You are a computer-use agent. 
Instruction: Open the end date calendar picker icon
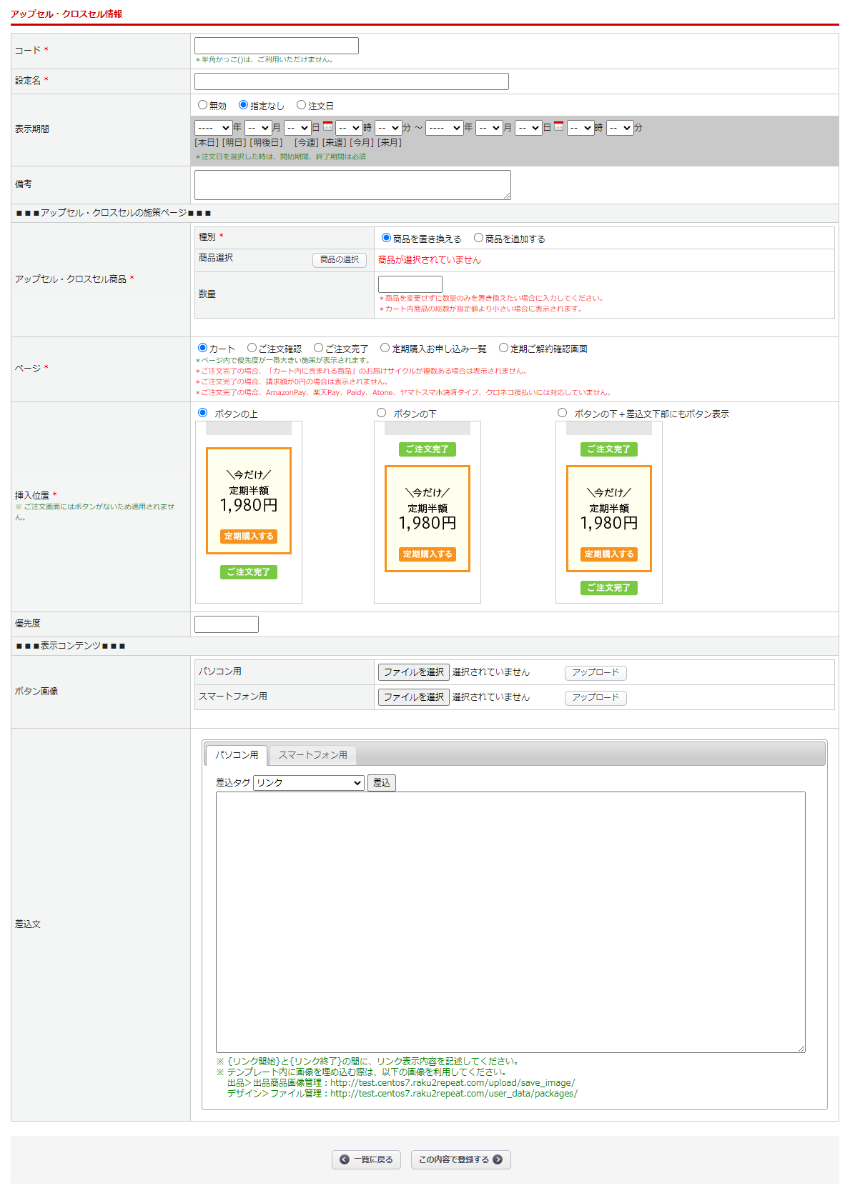(x=559, y=126)
